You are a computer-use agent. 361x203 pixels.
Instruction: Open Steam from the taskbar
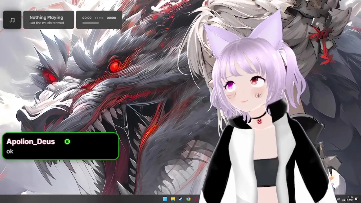coord(180,199)
